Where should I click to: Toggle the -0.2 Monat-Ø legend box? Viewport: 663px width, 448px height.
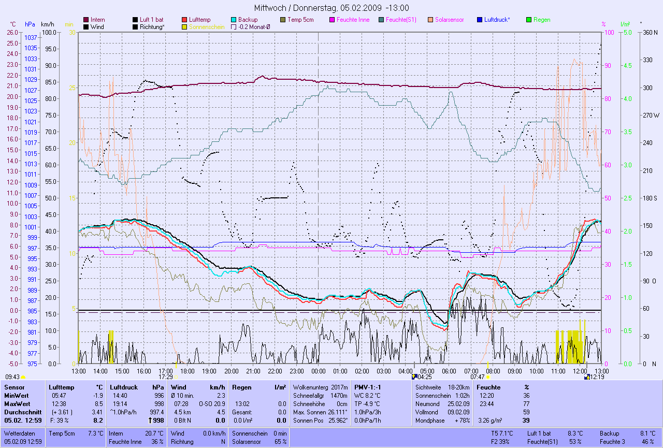click(x=234, y=27)
